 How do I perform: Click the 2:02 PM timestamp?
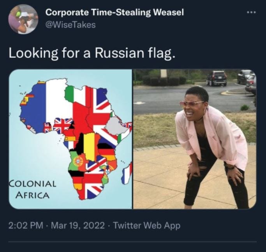pyautogui.click(x=26, y=225)
